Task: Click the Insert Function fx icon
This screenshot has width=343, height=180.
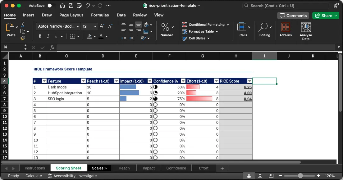Action: [52, 47]
